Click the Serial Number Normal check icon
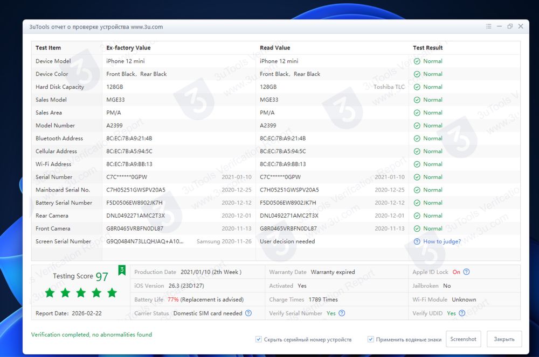The height and width of the screenshot is (357, 539). point(417,177)
